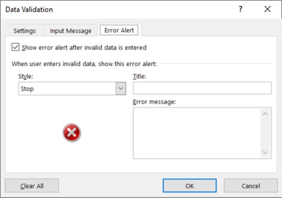Focus the Title text field
The height and width of the screenshot is (198, 282).
(x=202, y=88)
